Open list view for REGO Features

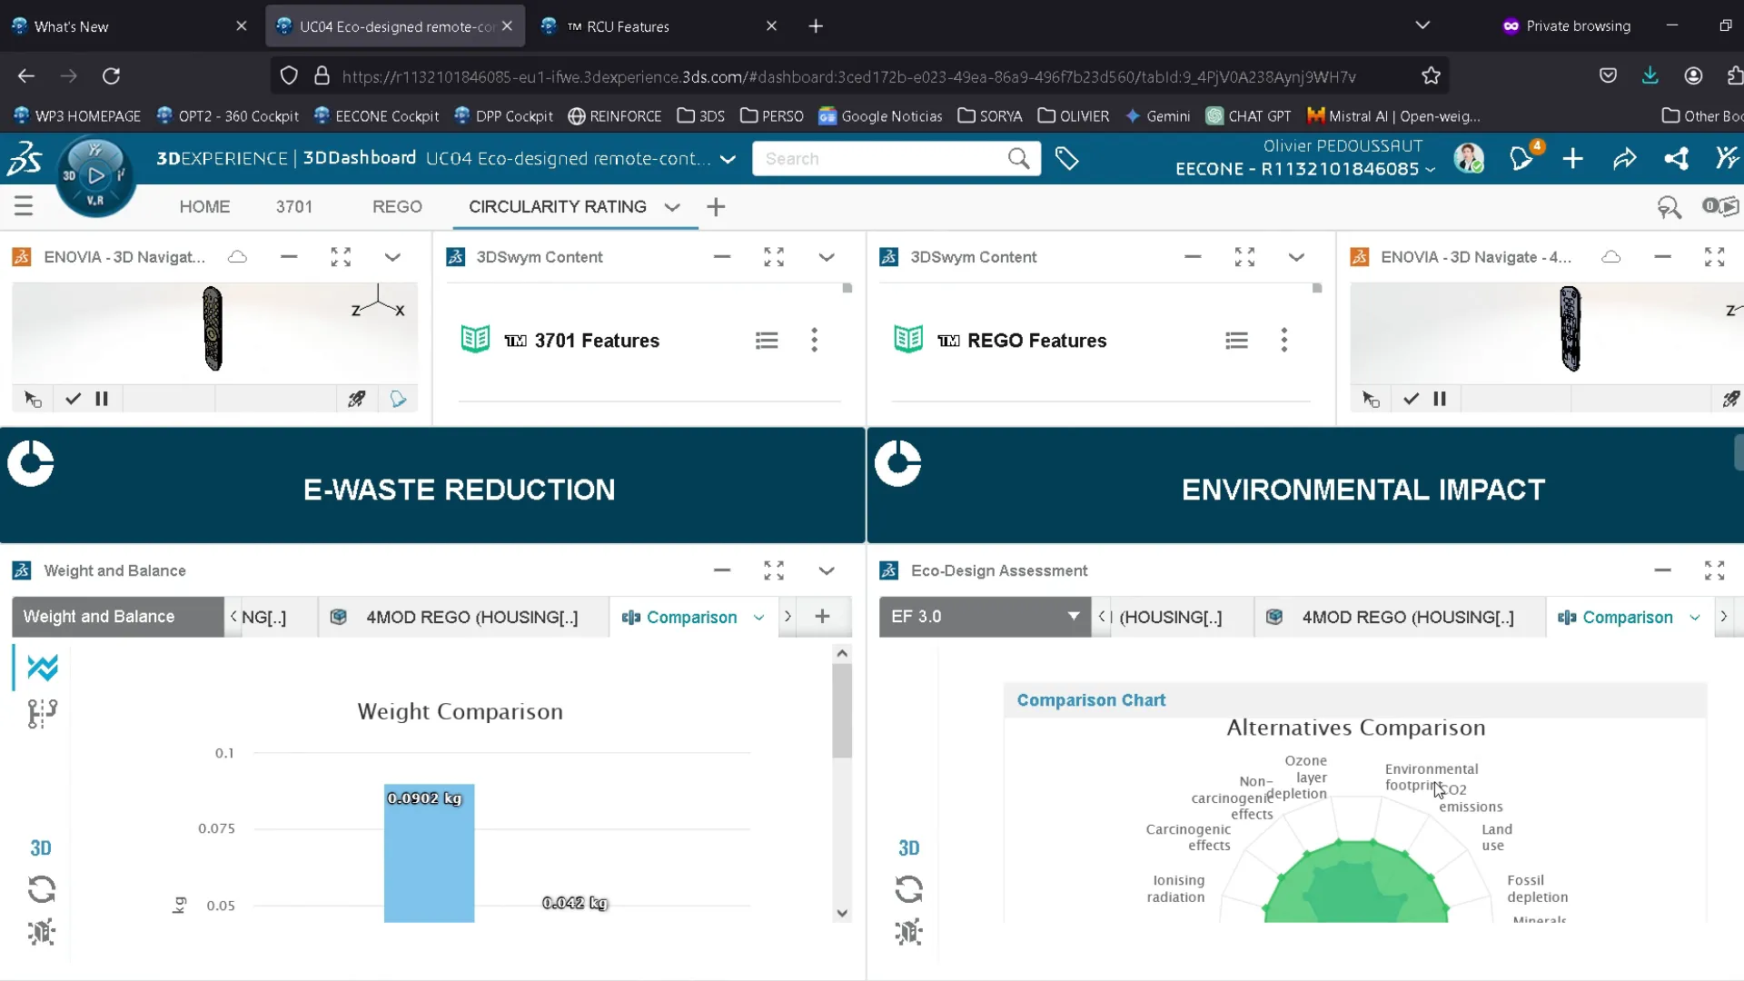1236,340
